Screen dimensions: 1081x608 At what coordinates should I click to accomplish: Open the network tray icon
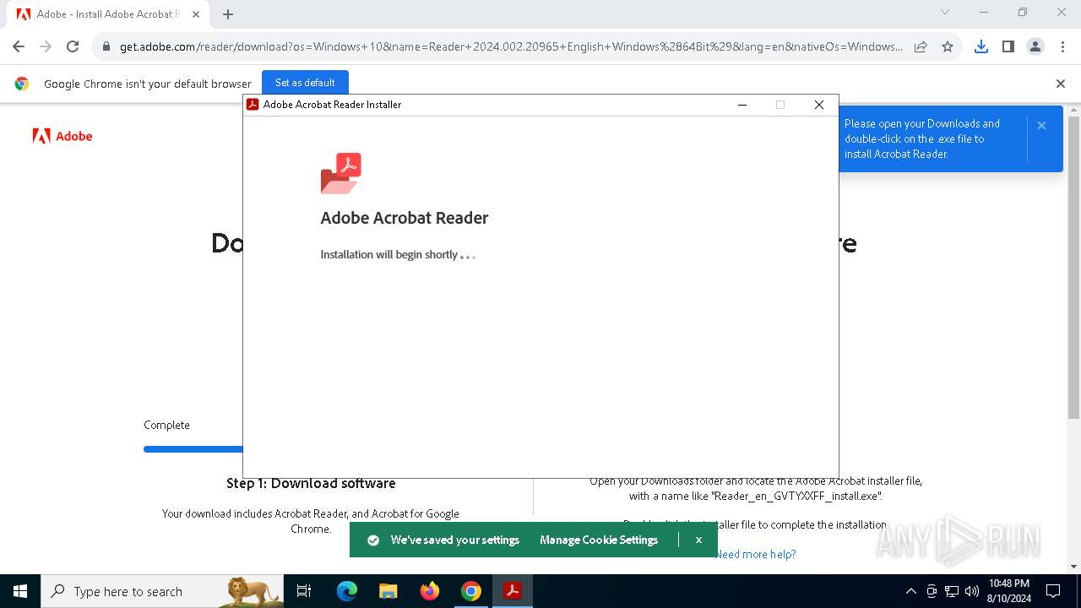952,591
